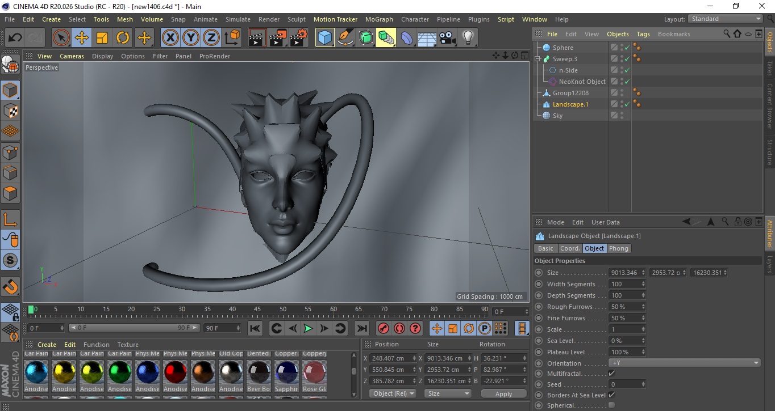Enable the Spherical checkbox
The image size is (775, 411).
(x=611, y=405)
